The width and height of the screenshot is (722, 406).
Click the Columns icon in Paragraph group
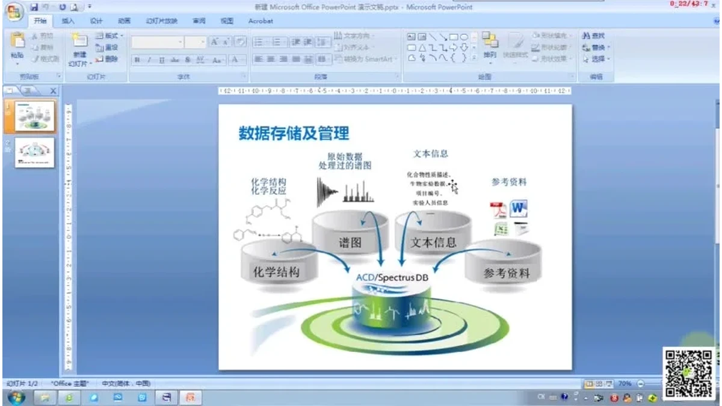click(x=323, y=60)
